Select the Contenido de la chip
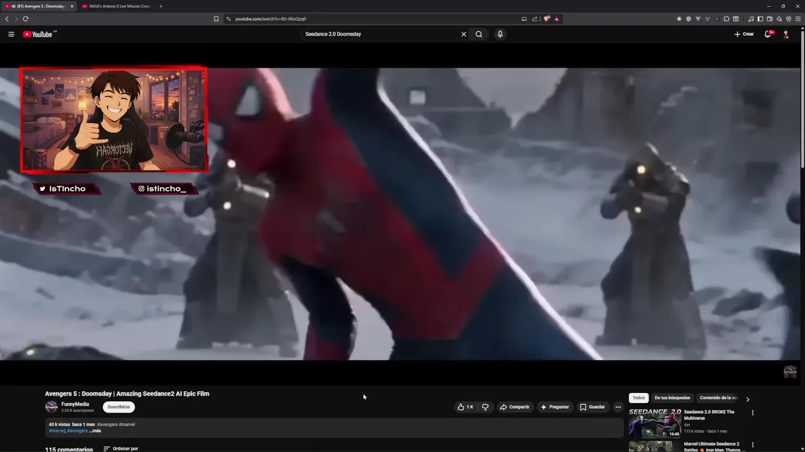805x452 pixels. pos(718,397)
